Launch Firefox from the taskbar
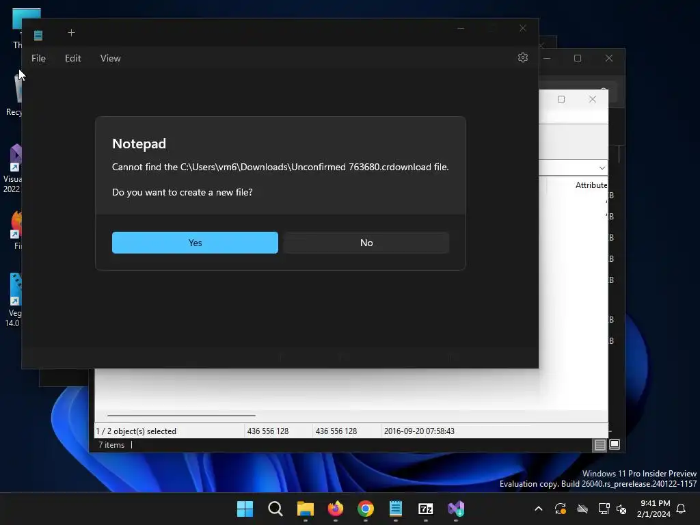 (x=335, y=509)
